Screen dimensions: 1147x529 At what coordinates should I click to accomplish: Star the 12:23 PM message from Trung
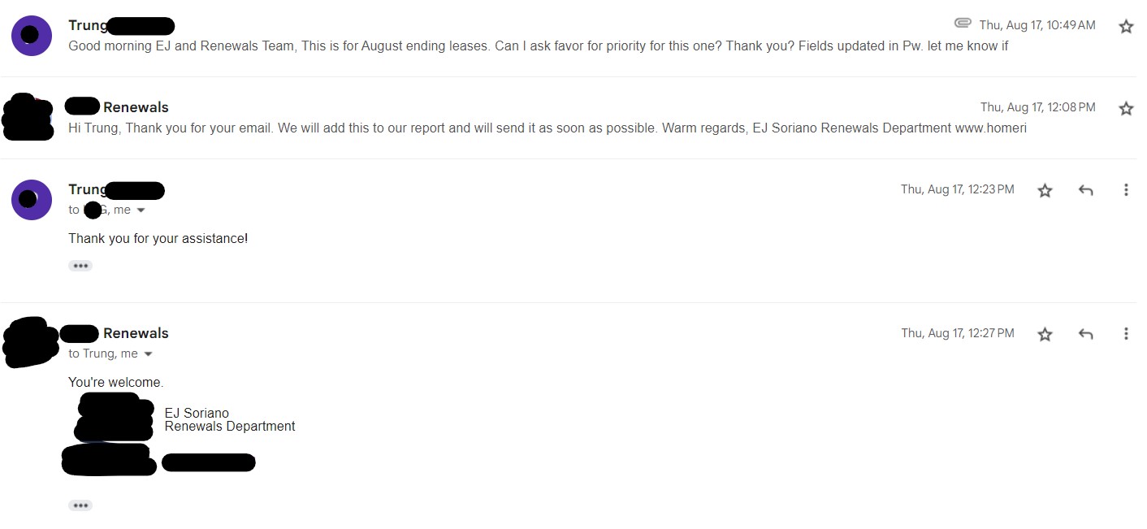1045,190
